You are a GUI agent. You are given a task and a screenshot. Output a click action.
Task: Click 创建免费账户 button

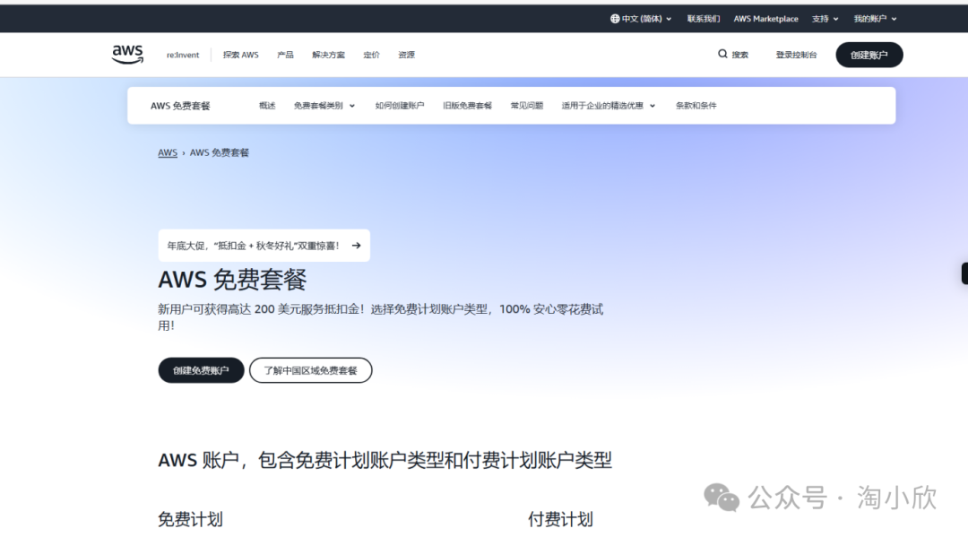tap(201, 369)
